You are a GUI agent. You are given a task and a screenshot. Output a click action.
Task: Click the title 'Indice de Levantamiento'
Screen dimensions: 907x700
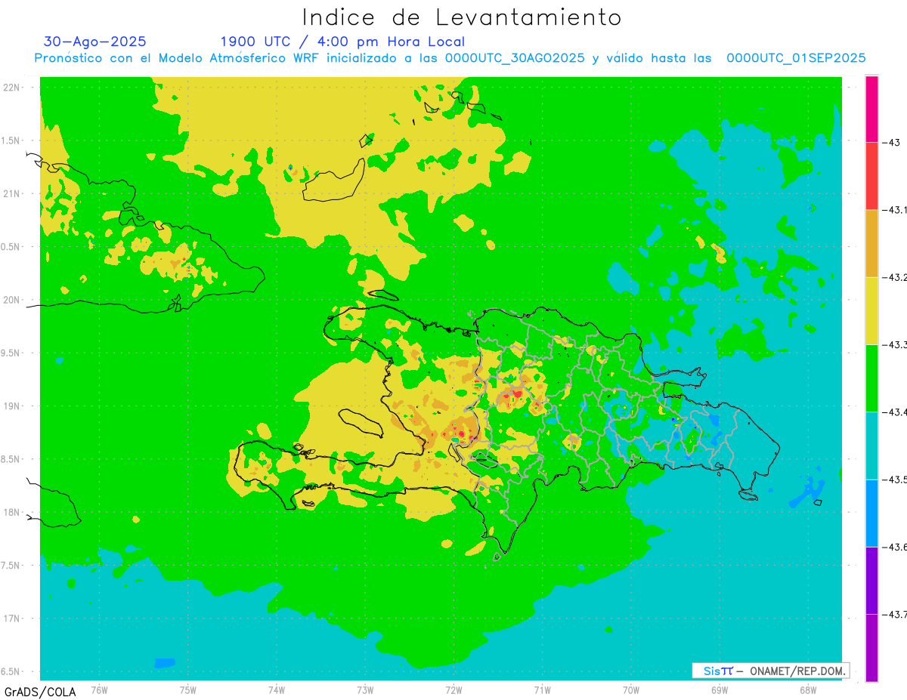point(462,17)
